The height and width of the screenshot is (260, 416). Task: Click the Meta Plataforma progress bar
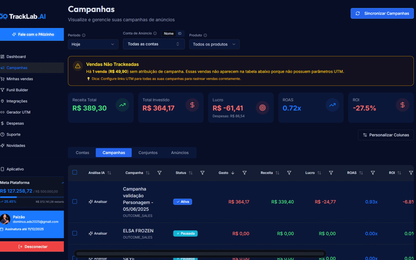[32, 197]
